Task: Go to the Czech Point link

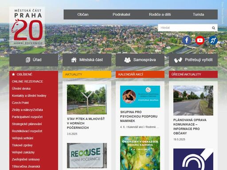Action: coord(20,103)
